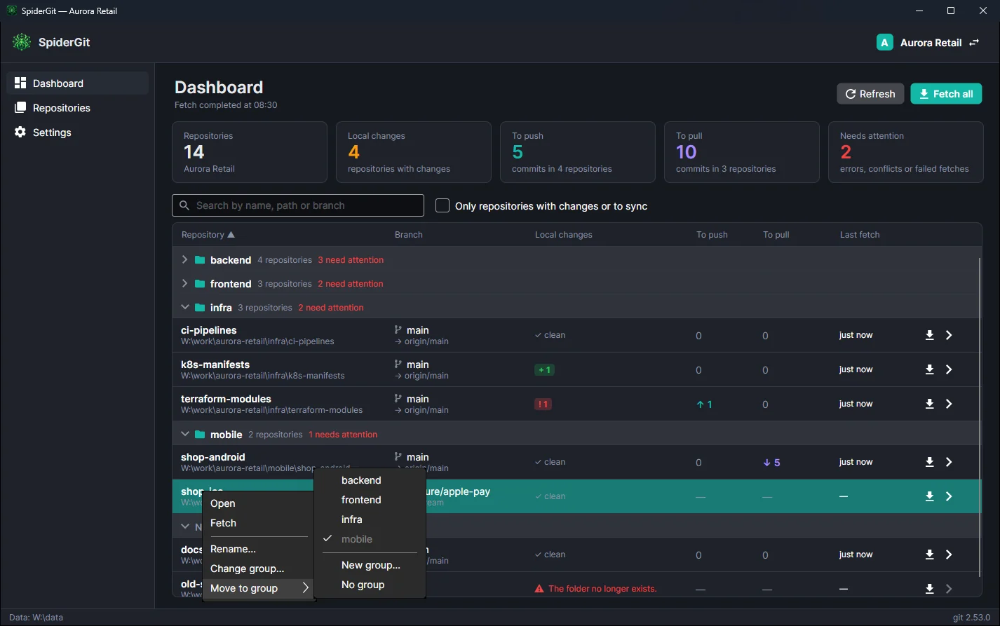Open k8s-manifests details with its arrow icon
1000x626 pixels.
[x=949, y=369]
